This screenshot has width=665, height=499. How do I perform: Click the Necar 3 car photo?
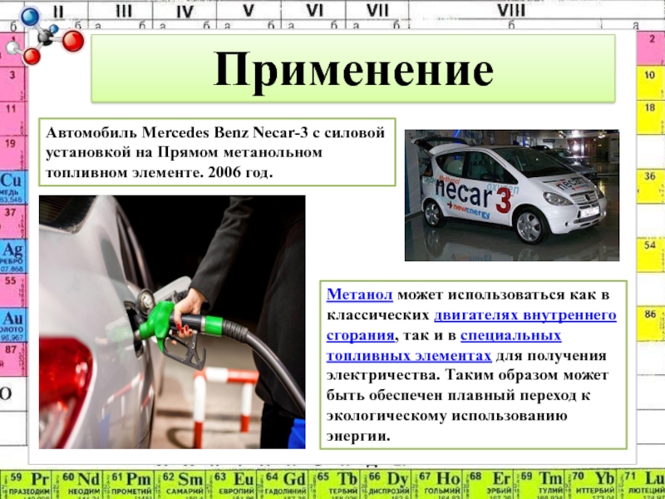coord(512,195)
